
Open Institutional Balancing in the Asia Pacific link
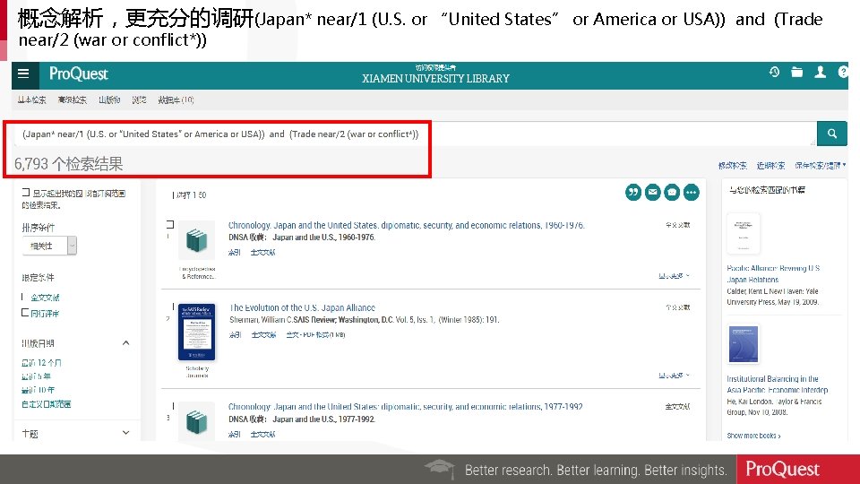pyautogui.click(x=778, y=385)
